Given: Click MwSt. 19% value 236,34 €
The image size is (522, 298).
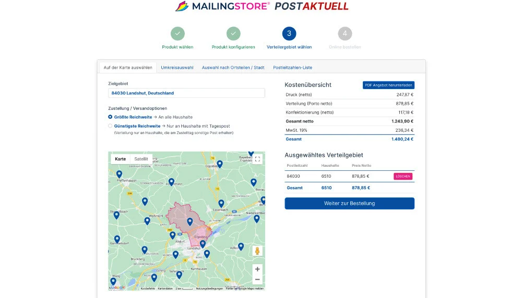Looking at the screenshot, I should [405, 130].
